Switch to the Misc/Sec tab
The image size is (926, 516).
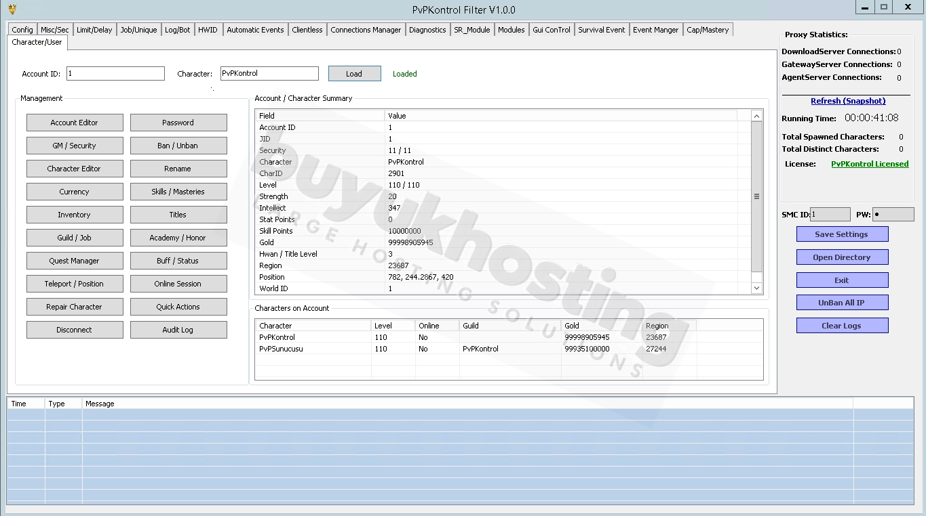pos(54,30)
